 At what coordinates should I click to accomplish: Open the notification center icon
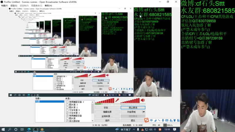[x=174, y=129]
